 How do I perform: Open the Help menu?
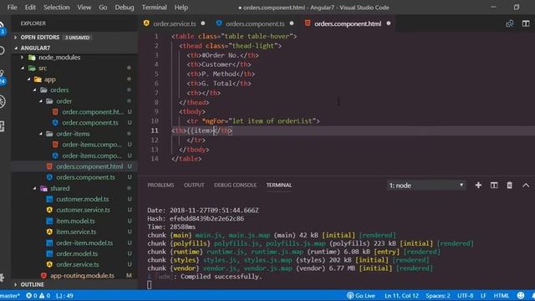[x=181, y=8]
